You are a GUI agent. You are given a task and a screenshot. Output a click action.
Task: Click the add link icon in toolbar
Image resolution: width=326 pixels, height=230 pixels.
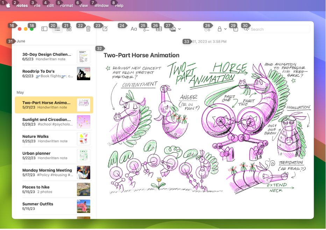207,30
